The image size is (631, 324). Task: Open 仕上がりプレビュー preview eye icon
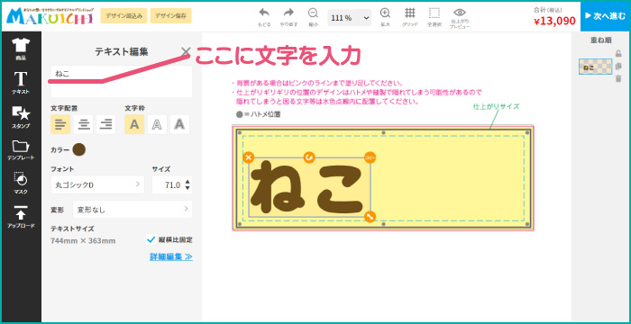click(x=460, y=18)
